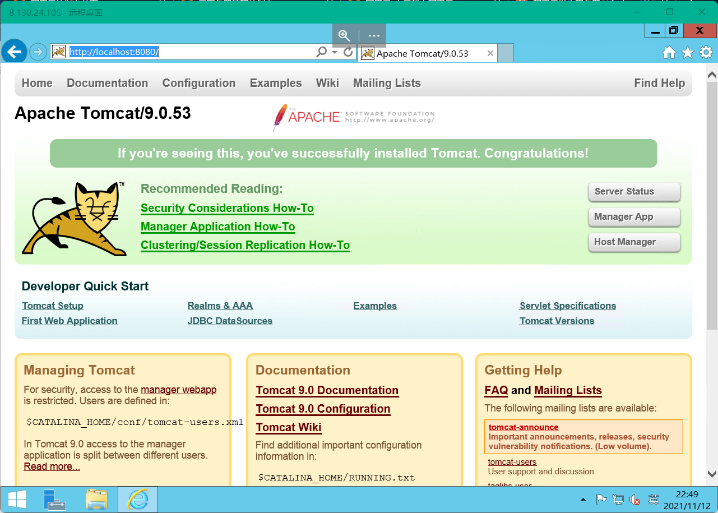Click the search magnifier in address bar

[x=322, y=52]
